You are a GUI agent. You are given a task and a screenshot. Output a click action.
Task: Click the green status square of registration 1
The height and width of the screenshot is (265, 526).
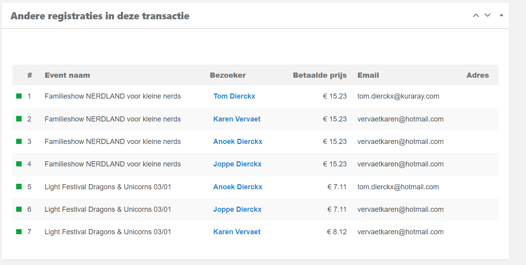pyautogui.click(x=19, y=96)
